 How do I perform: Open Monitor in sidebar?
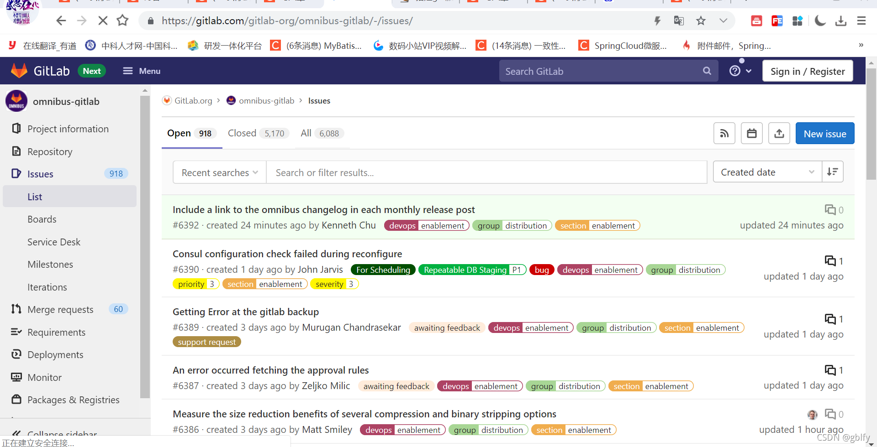(x=44, y=377)
